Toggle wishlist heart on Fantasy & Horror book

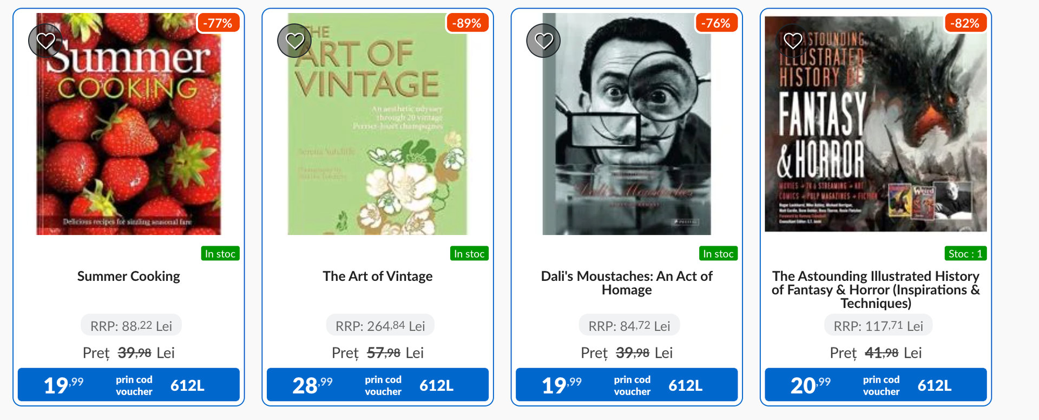tap(793, 41)
